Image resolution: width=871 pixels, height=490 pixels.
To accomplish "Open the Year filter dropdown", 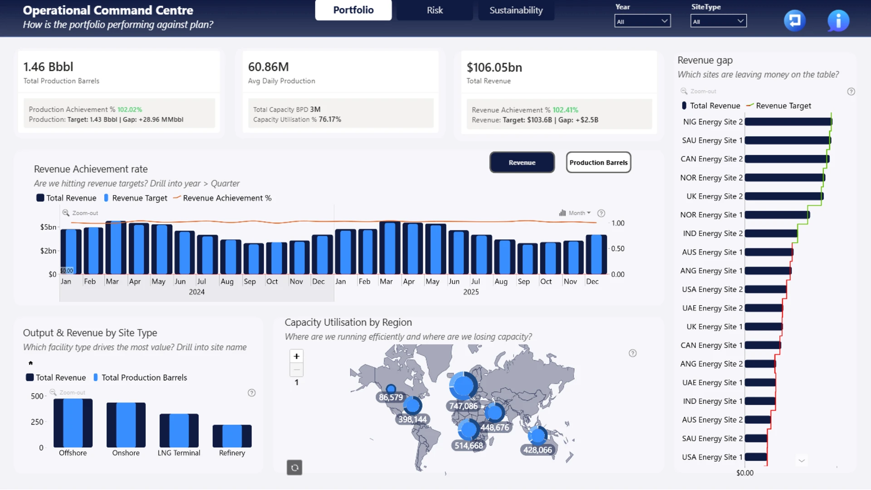I will pos(642,21).
